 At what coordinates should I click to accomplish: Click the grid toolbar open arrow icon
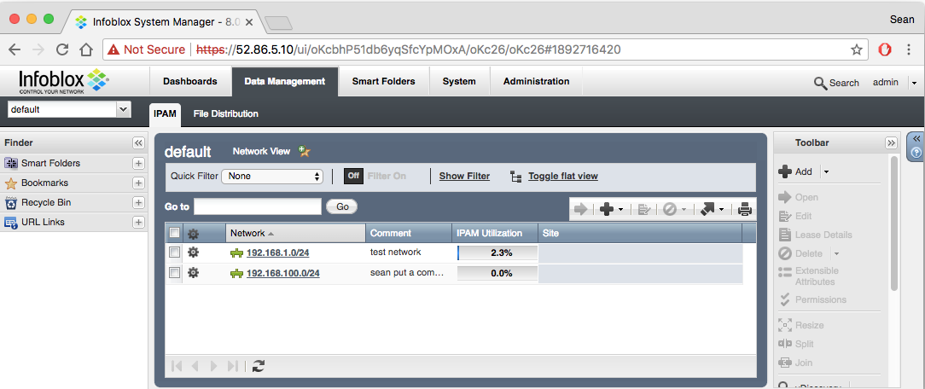pos(580,209)
